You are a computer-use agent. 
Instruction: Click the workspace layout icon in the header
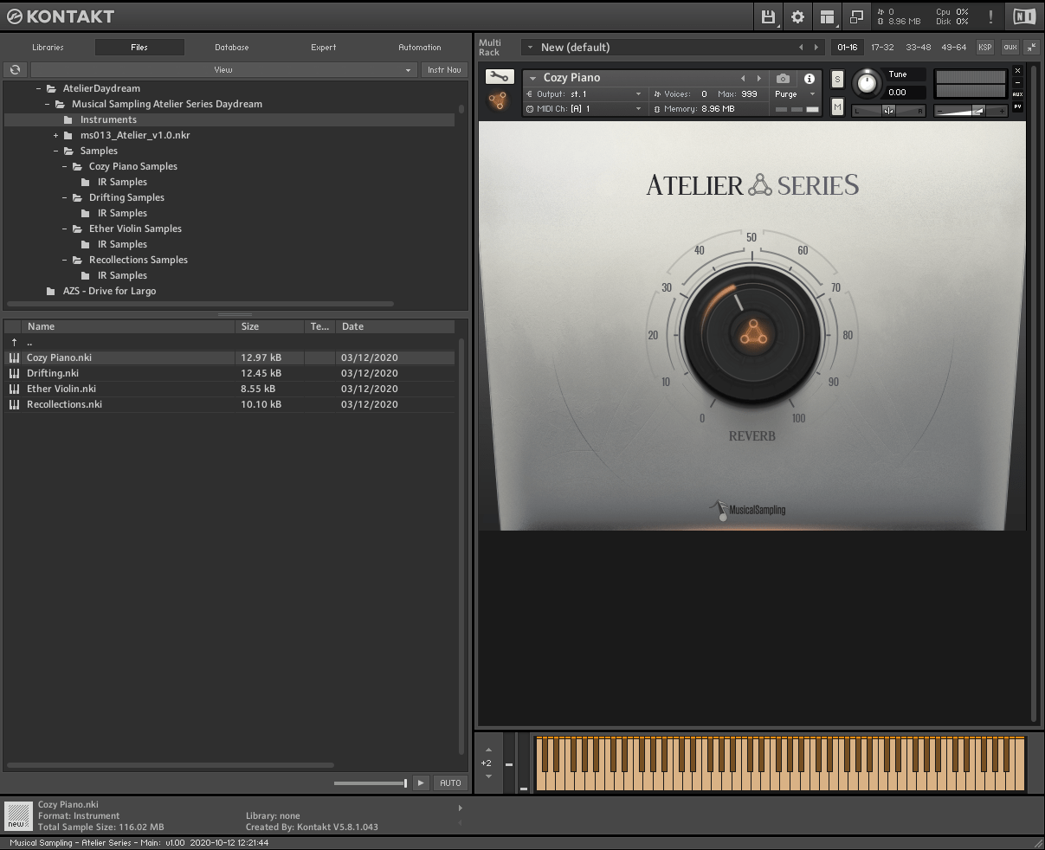[x=827, y=16]
